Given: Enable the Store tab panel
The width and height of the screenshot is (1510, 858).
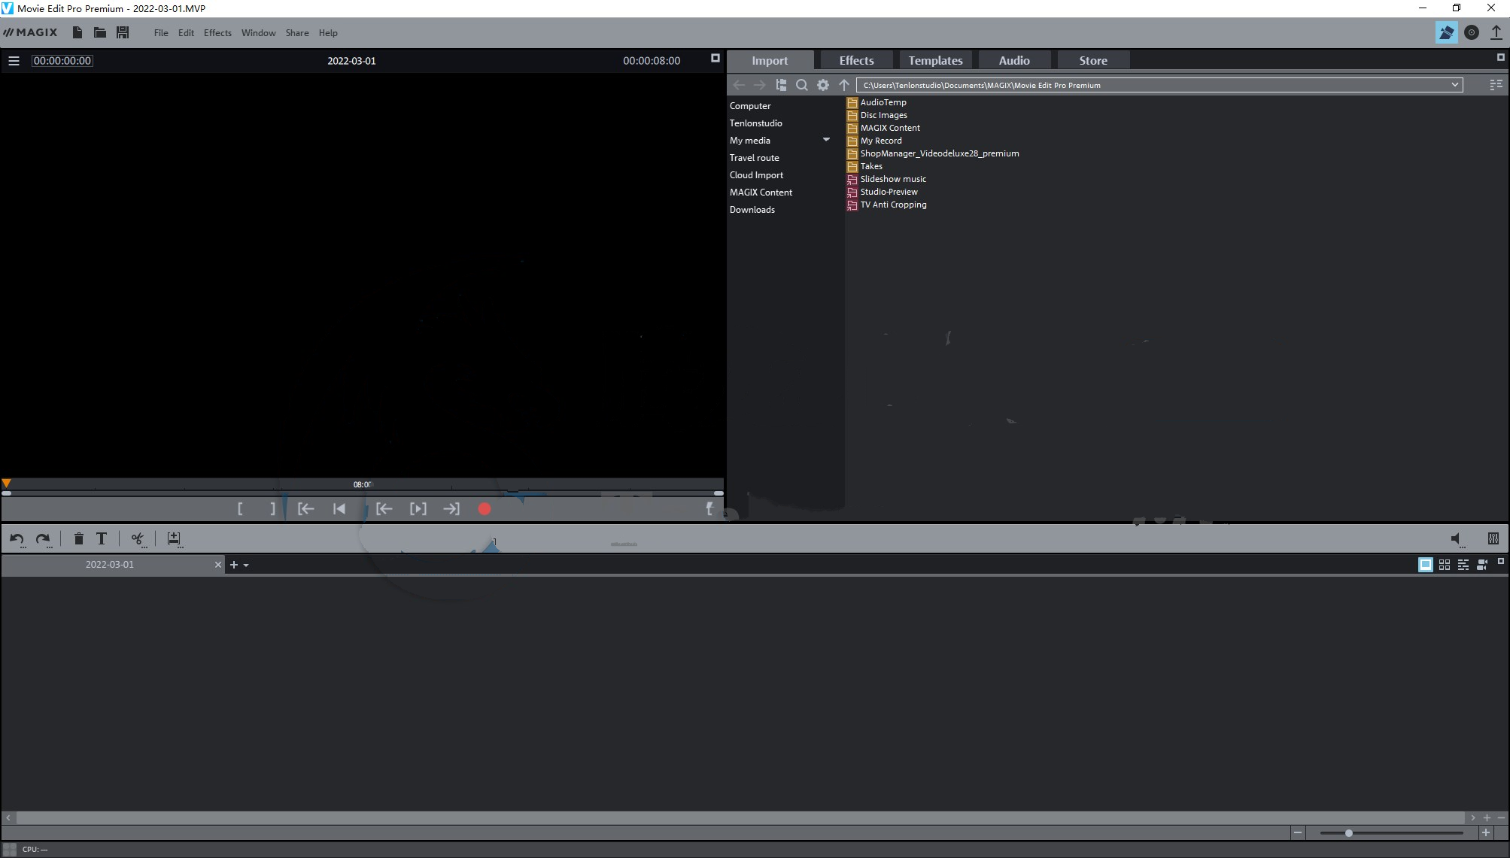Looking at the screenshot, I should tap(1093, 60).
